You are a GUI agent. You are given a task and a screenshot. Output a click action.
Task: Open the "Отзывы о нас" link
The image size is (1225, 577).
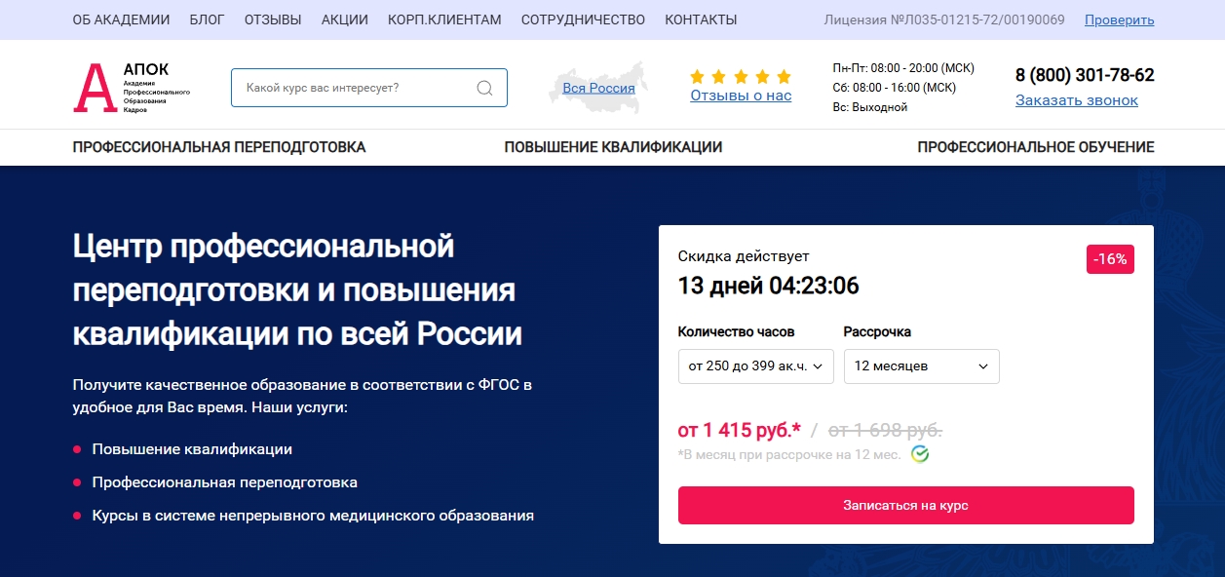pyautogui.click(x=741, y=96)
